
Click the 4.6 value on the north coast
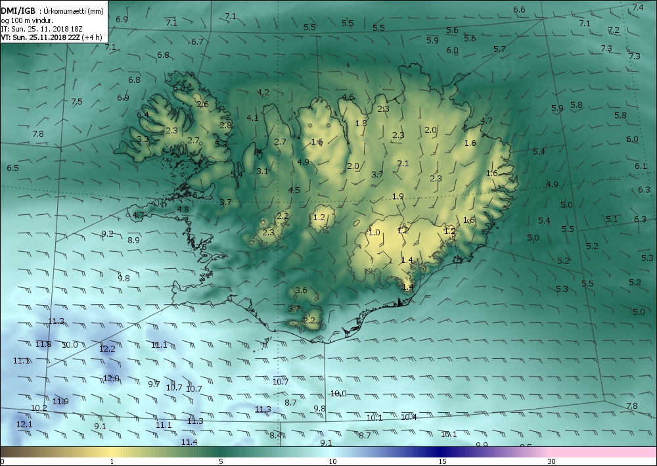(x=348, y=97)
